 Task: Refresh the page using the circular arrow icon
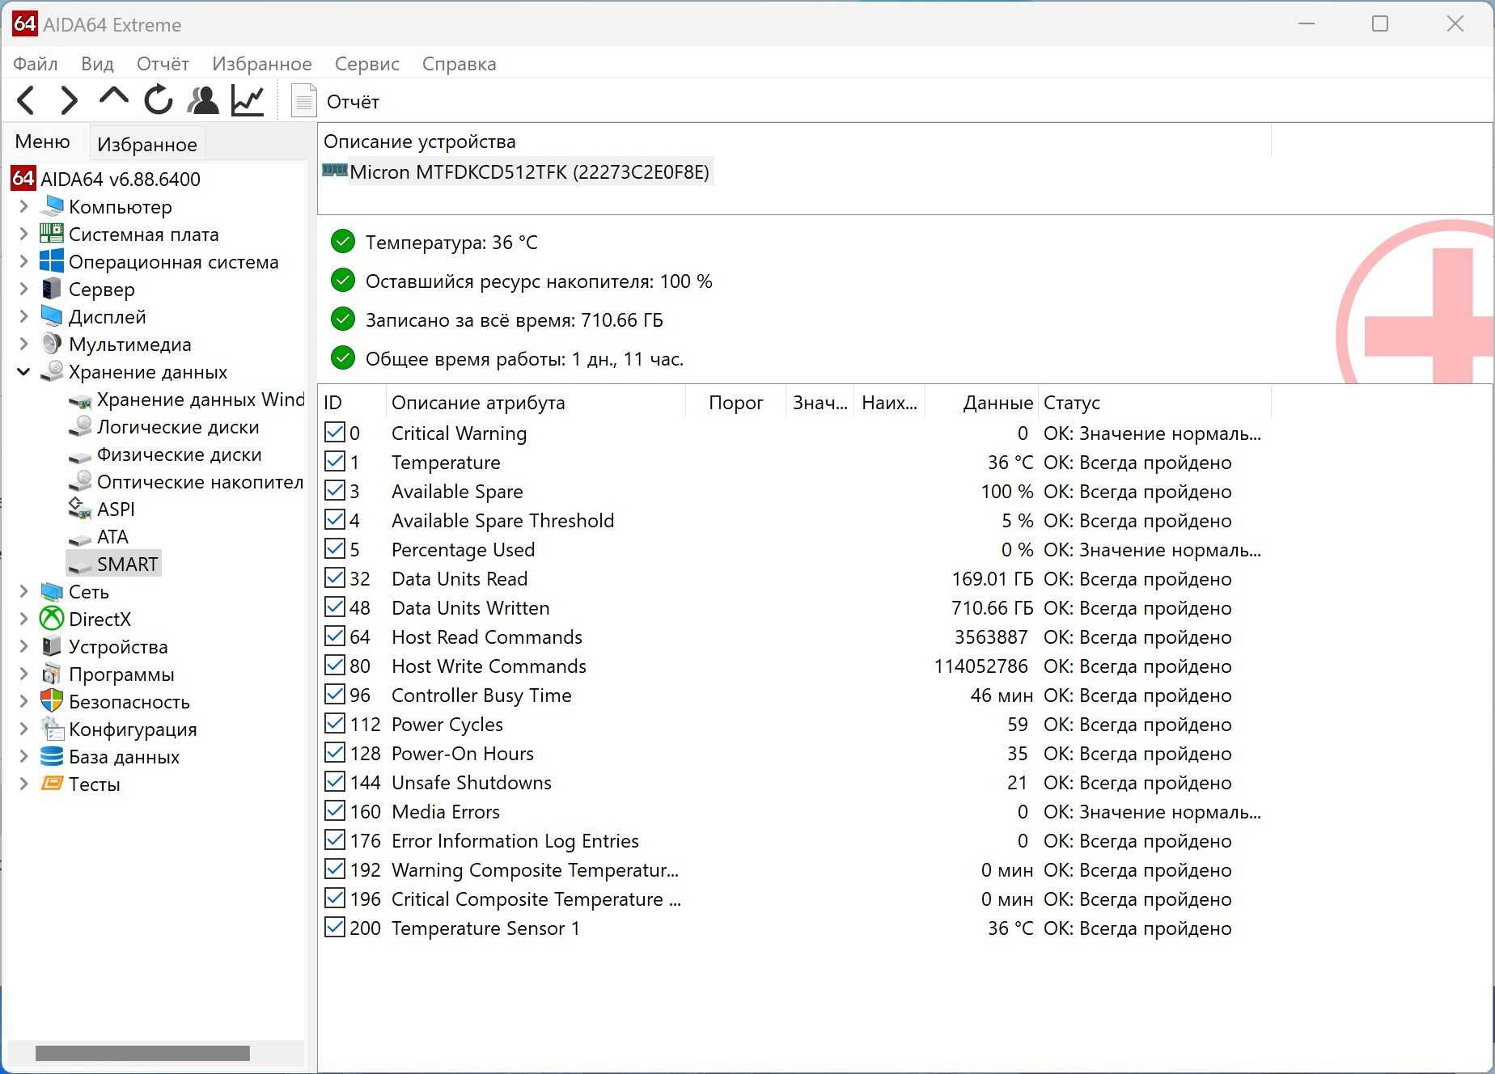point(159,100)
